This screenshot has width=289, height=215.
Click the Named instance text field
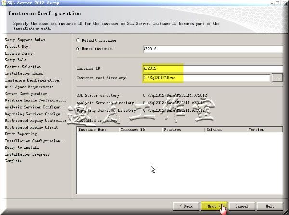(213, 49)
